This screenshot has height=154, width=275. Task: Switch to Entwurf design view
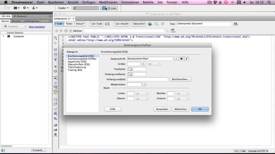click(x=80, y=24)
